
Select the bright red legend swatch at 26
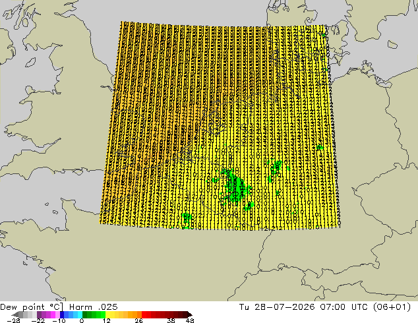pyautogui.click(x=144, y=314)
